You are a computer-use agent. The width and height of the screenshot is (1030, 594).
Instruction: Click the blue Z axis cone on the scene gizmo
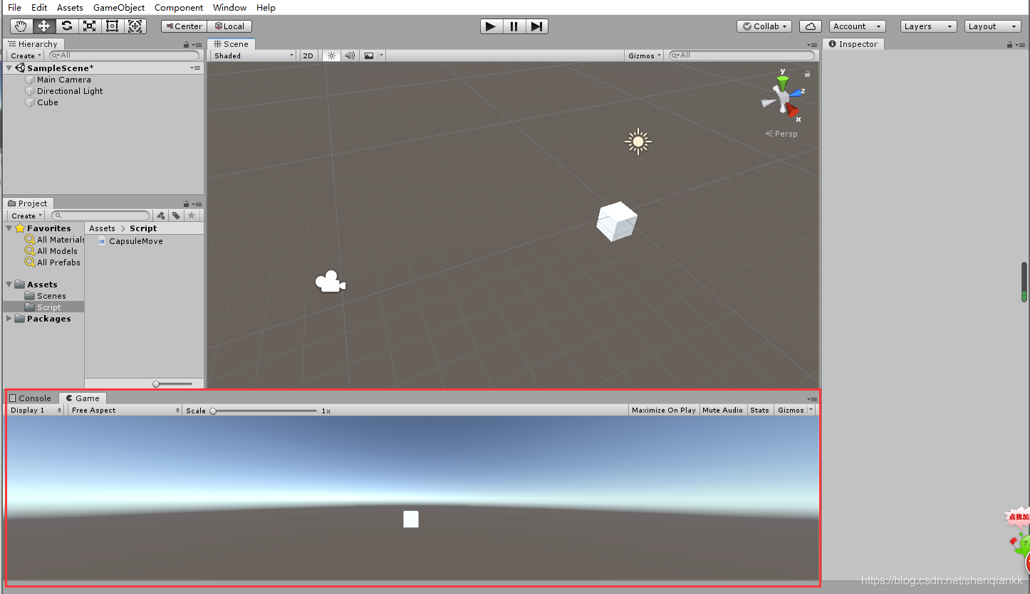pos(796,93)
